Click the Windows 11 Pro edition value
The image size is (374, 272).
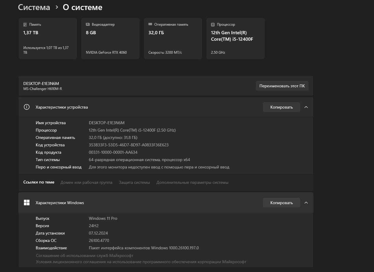103,218
